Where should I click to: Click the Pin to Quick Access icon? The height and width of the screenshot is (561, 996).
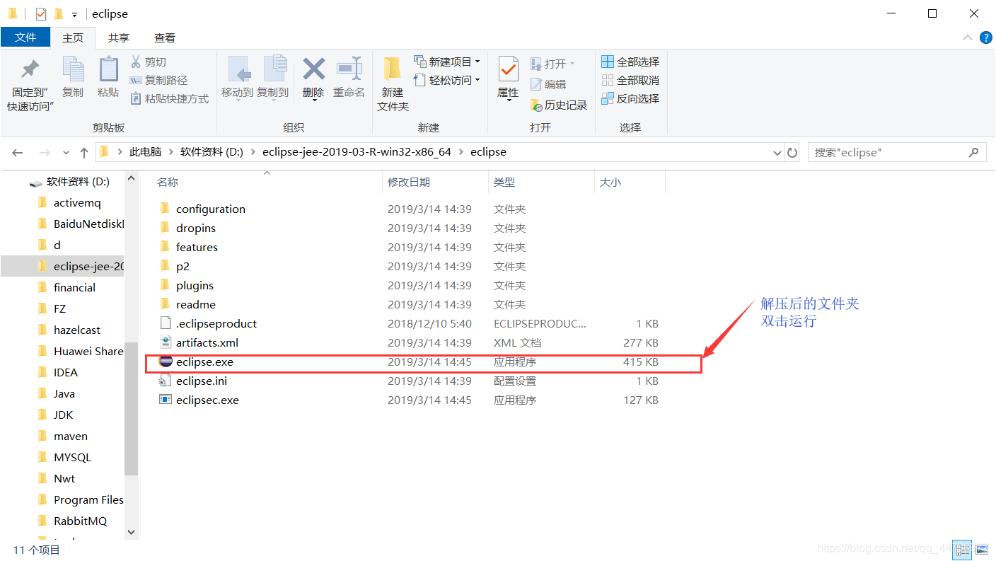[30, 69]
